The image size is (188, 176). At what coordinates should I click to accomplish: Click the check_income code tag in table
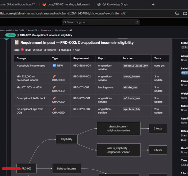132,76
